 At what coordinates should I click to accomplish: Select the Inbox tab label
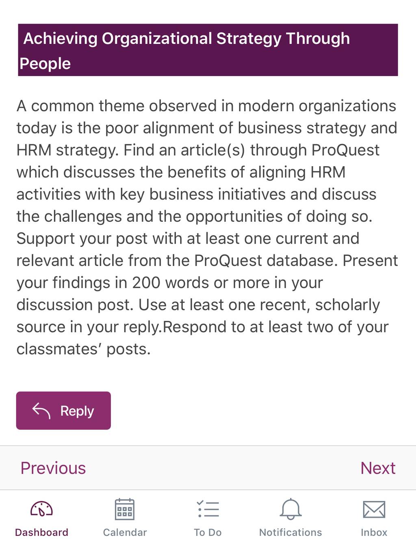click(374, 532)
